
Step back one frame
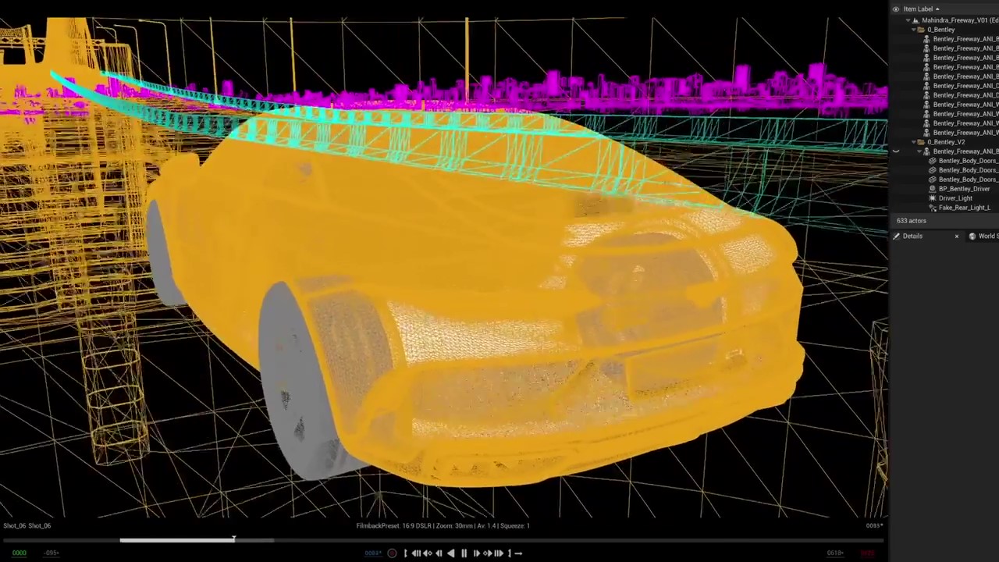tap(439, 553)
